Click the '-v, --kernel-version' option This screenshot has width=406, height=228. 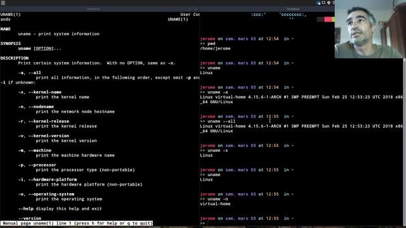click(44, 136)
